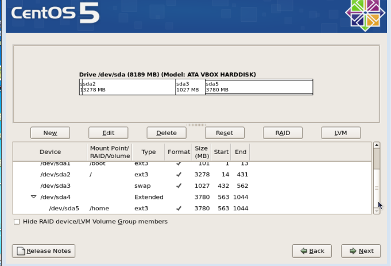The image size is (391, 266).
Task: Go to Next installation step
Action: (x=361, y=251)
